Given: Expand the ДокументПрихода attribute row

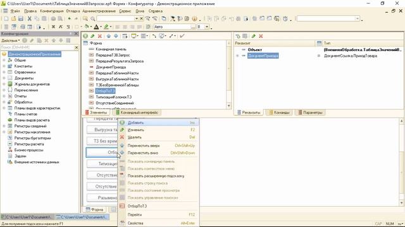Looking at the screenshot, I should [x=237, y=56].
